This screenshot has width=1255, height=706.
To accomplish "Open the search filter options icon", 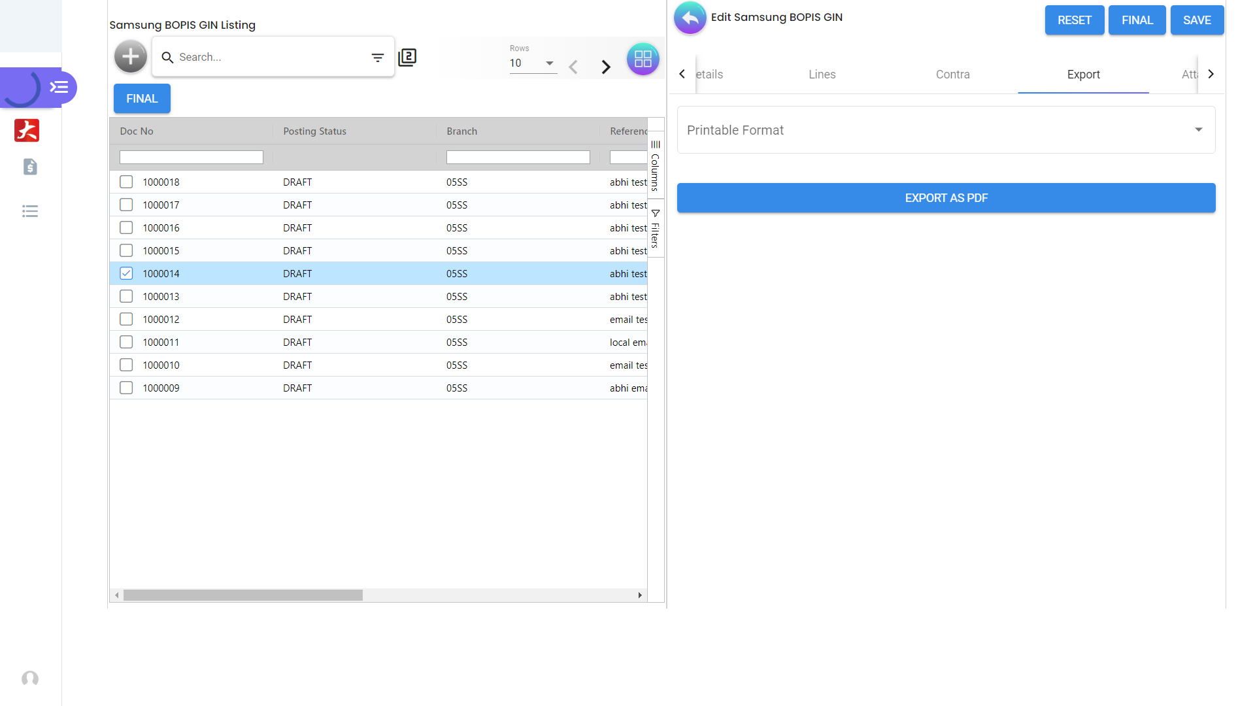I will (x=377, y=58).
